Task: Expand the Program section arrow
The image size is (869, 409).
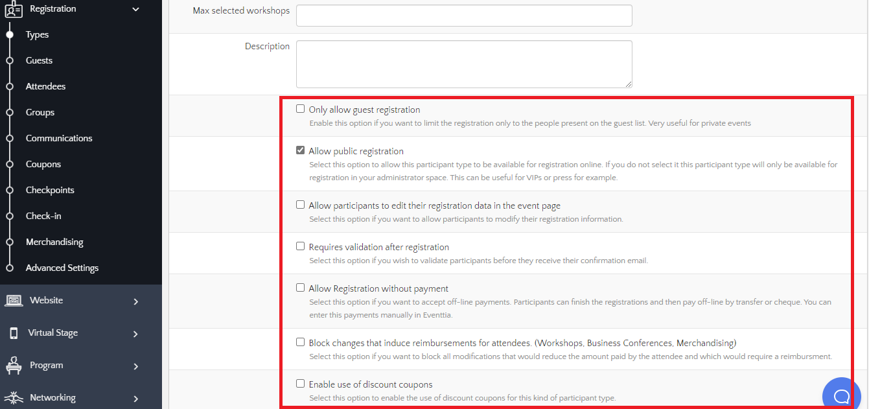Action: [x=135, y=366]
